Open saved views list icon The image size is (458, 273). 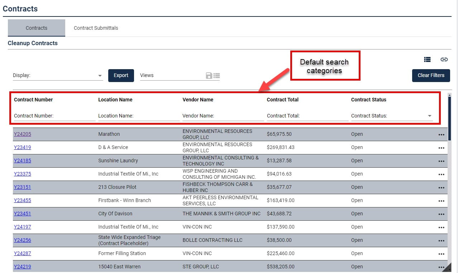coord(216,76)
